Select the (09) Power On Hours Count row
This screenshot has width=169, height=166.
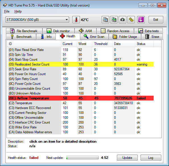pos(81,74)
